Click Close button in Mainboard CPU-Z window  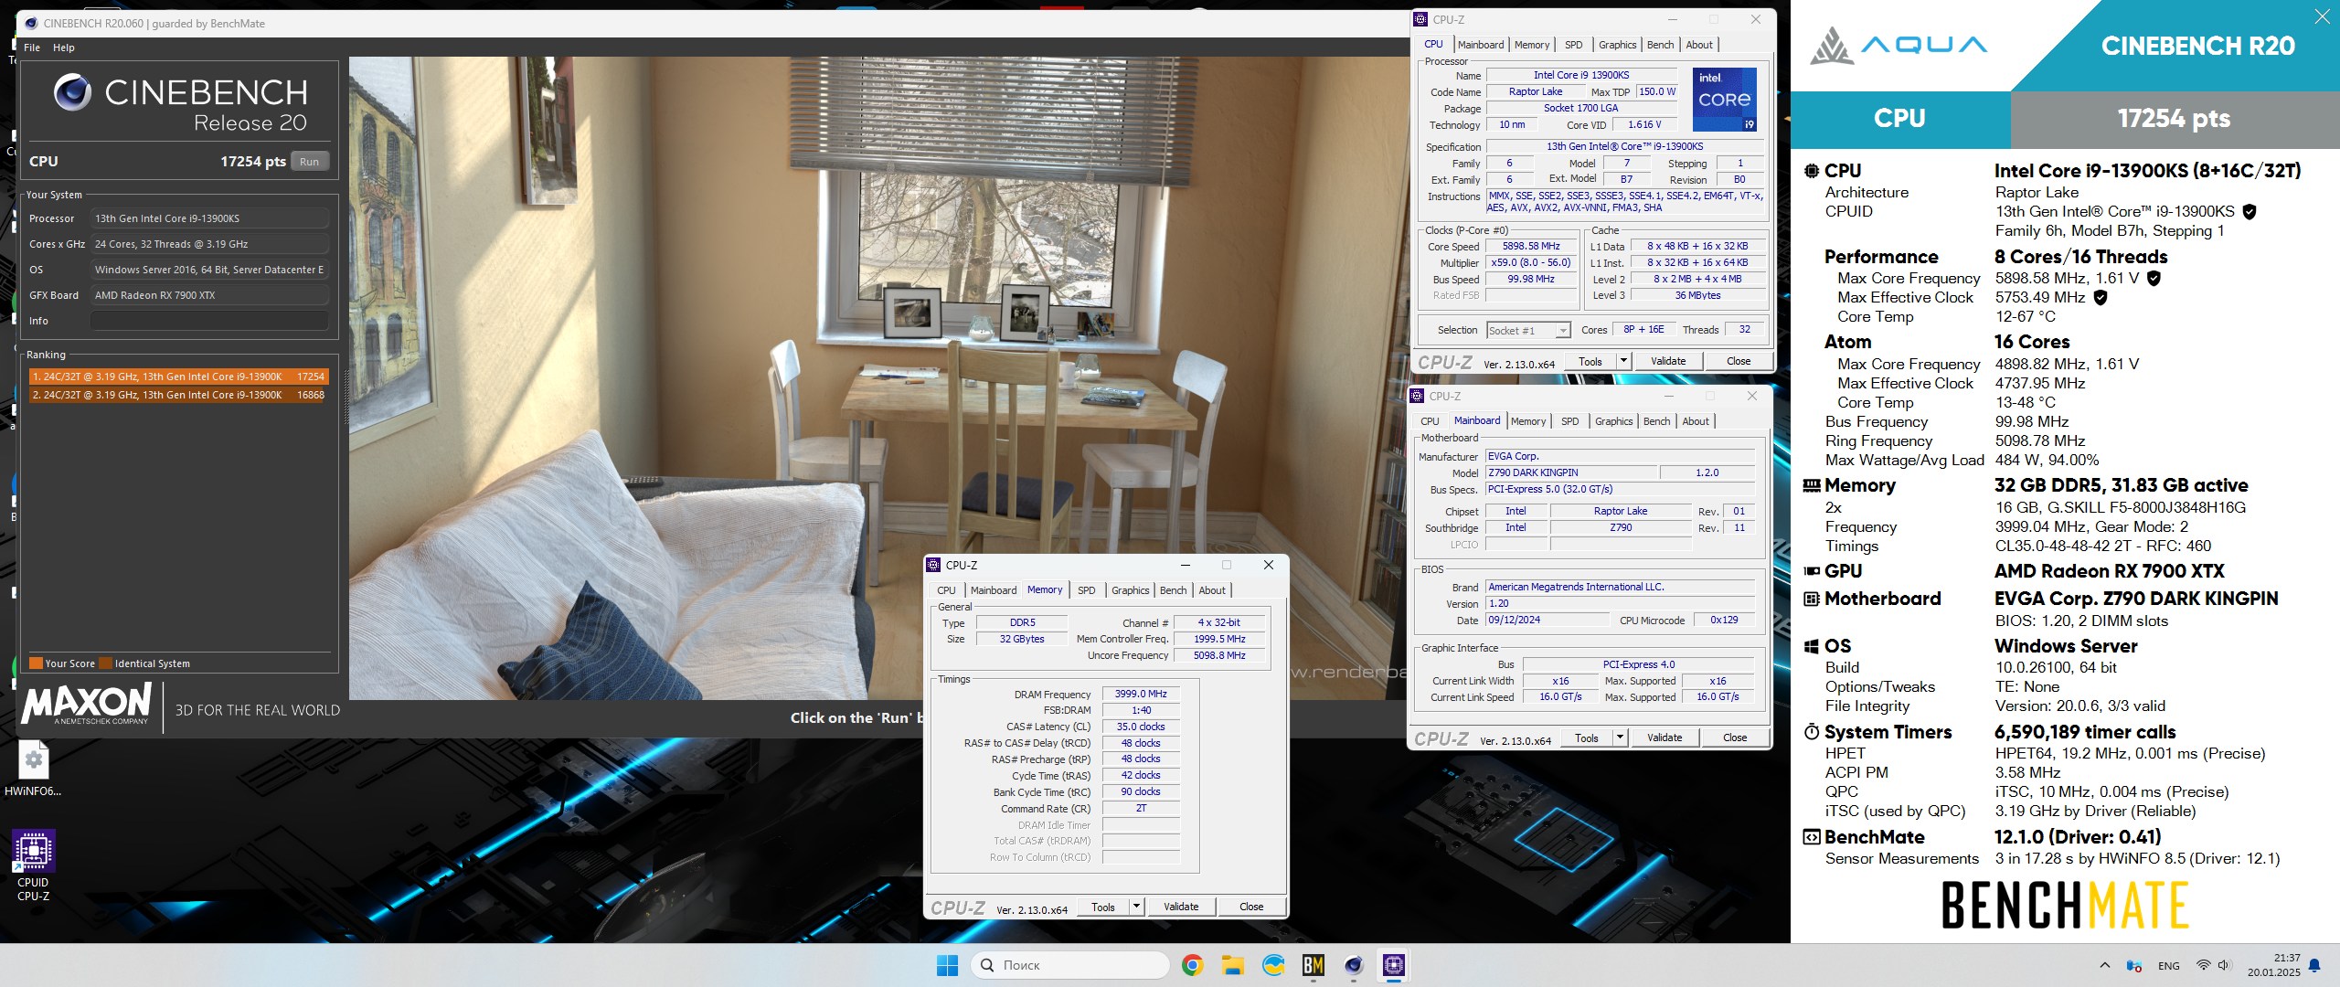pyautogui.click(x=1735, y=738)
